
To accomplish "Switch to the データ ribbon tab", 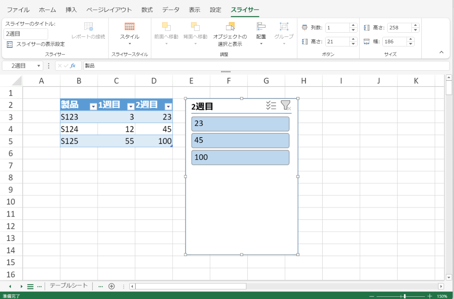I will coord(171,10).
